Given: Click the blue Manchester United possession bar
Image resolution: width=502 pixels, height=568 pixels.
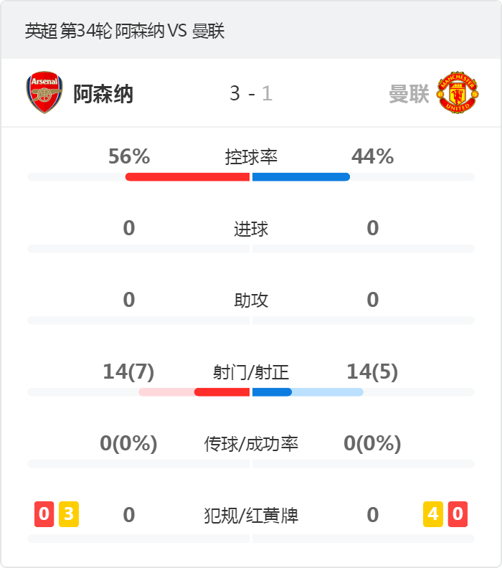Looking at the screenshot, I should (x=301, y=177).
